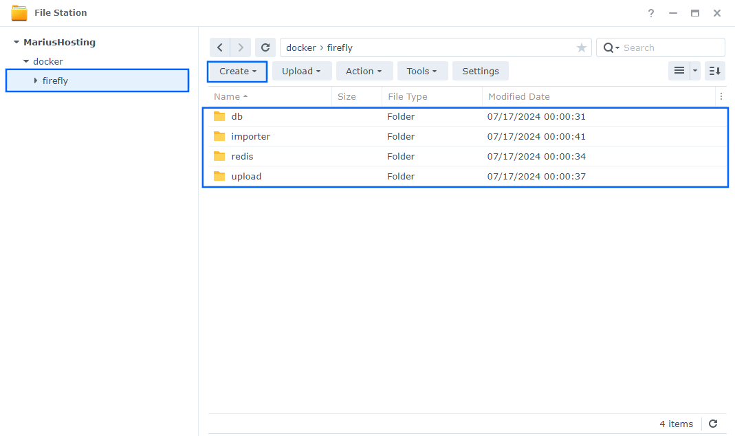Open the Action dropdown menu
The height and width of the screenshot is (436, 735).
364,71
